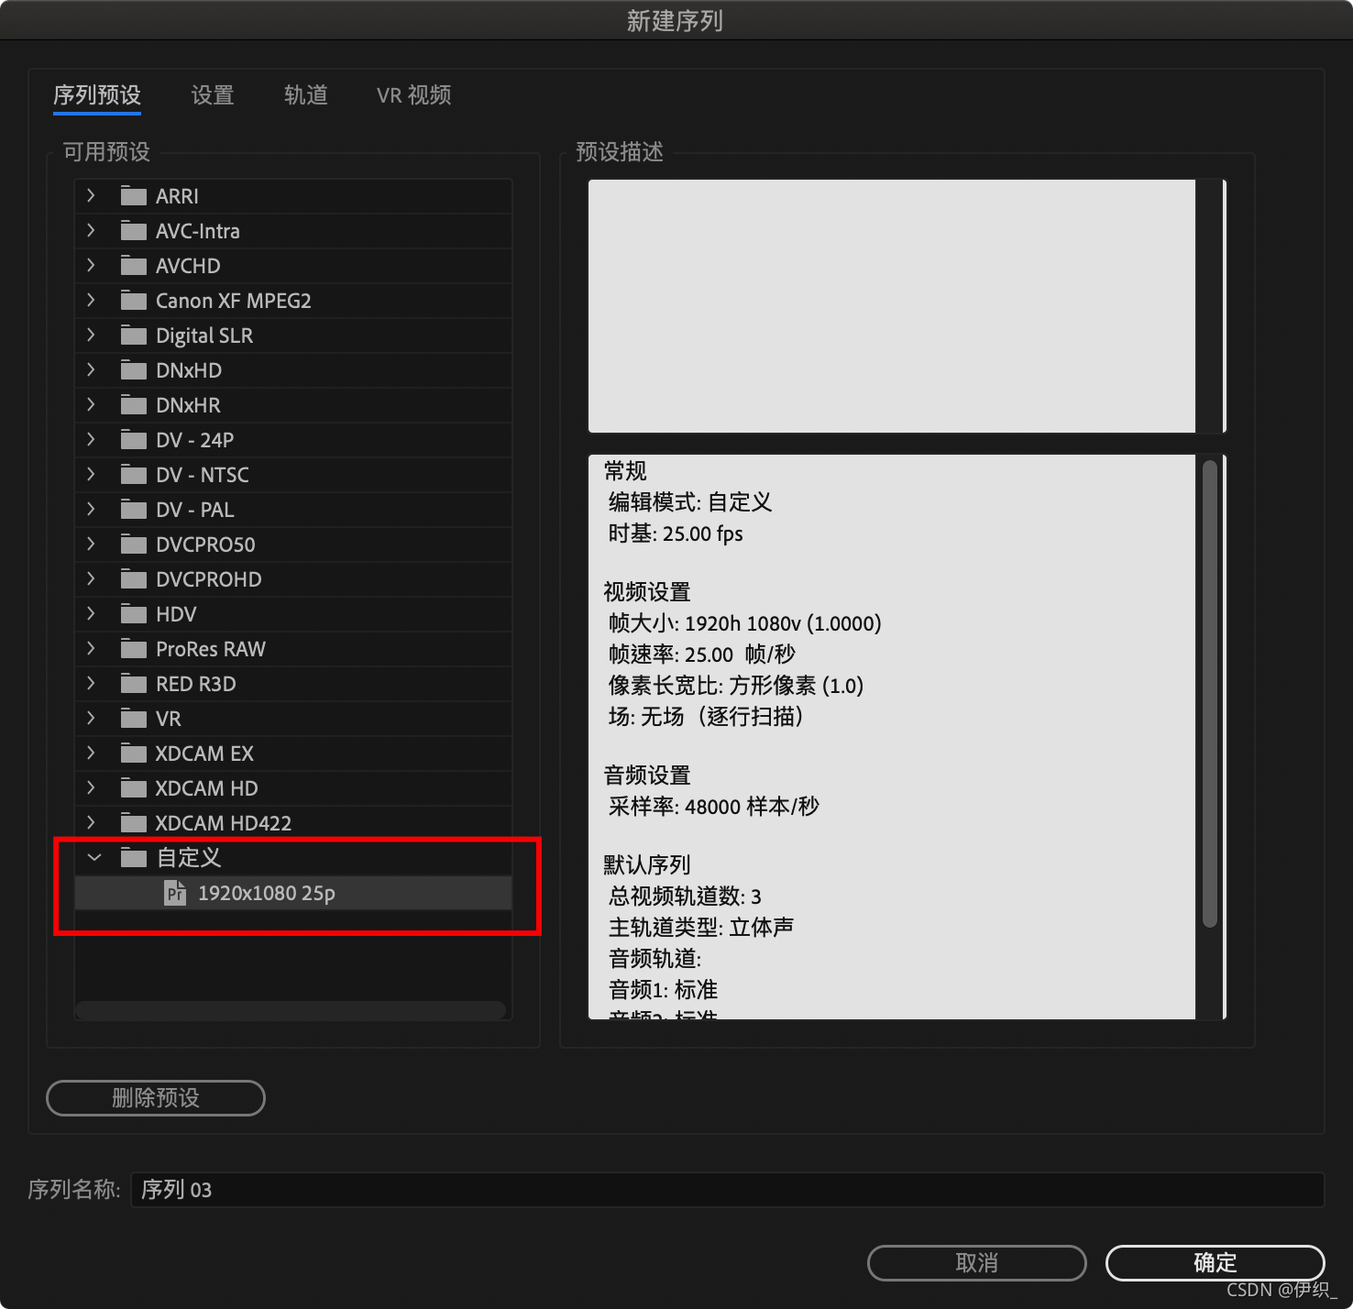Image resolution: width=1353 pixels, height=1309 pixels.
Task: Click the VR folder icon
Action: pyautogui.click(x=134, y=719)
